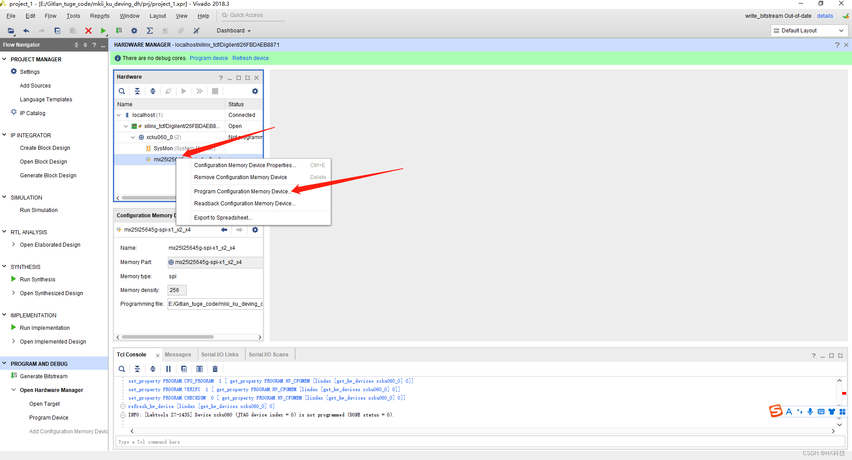Collapse the SIMULATION section
Viewport: 852px width, 460px height.
coord(4,197)
